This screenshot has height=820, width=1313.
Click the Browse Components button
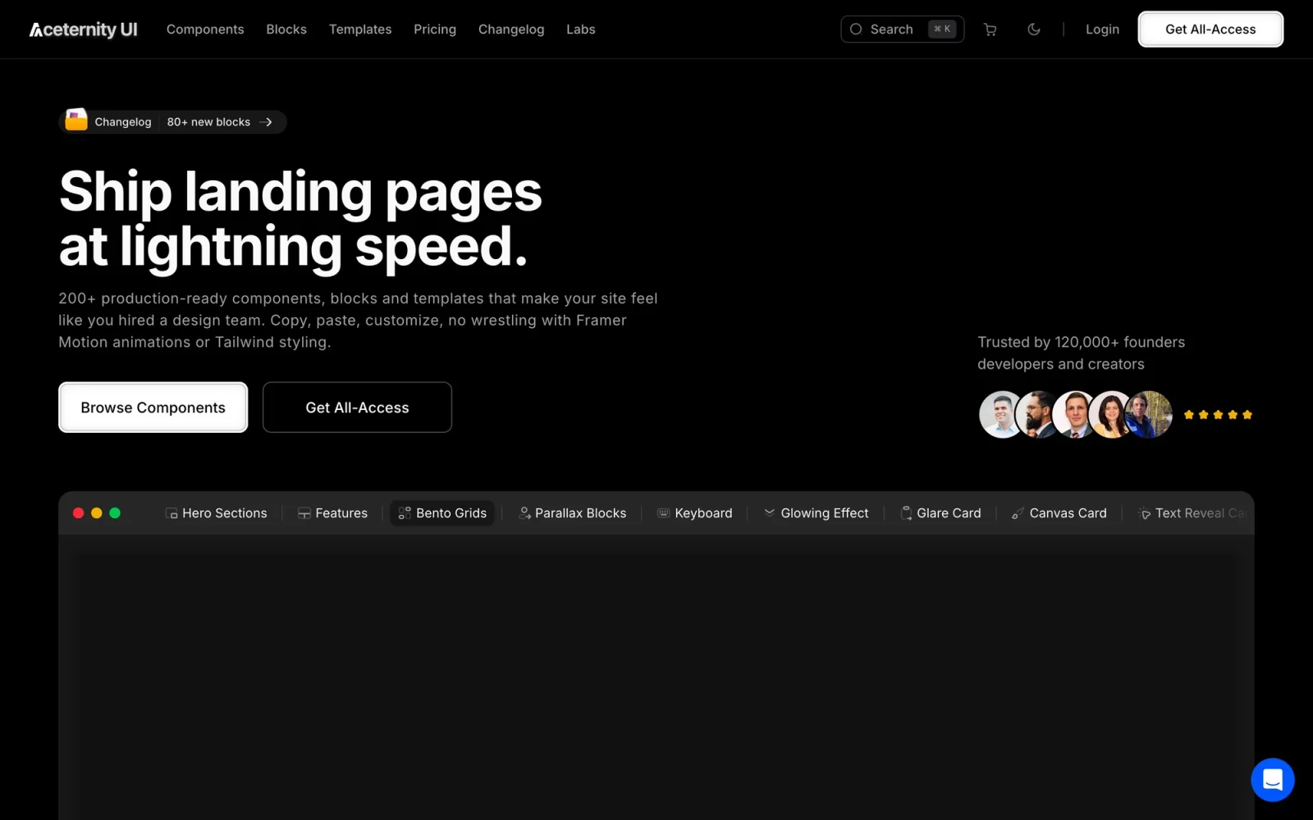pyautogui.click(x=153, y=408)
